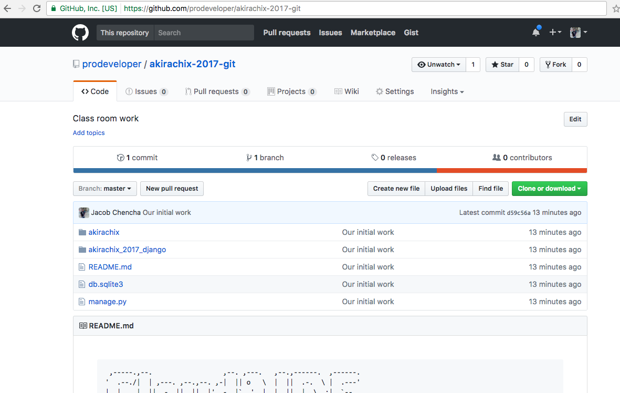Expand the plus create-new menu
Viewport: 620px width, 393px height.
pyautogui.click(x=555, y=33)
